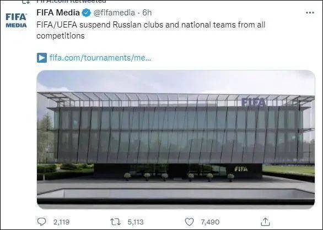Click the retweet arrows icon
Viewport: 323px width, 230px height.
pyautogui.click(x=115, y=222)
